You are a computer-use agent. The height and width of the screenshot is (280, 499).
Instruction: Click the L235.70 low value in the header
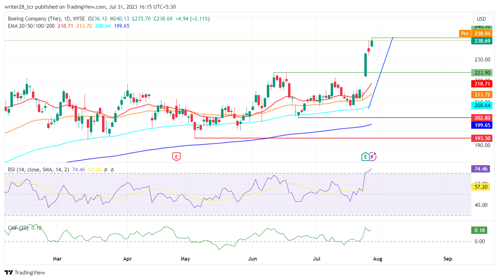pos(142,19)
